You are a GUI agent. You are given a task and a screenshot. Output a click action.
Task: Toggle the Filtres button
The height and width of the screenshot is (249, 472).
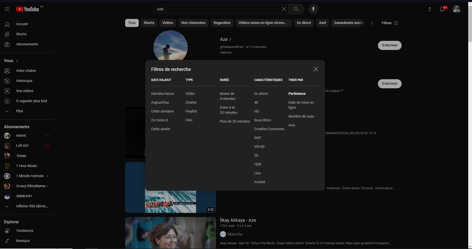(390, 23)
